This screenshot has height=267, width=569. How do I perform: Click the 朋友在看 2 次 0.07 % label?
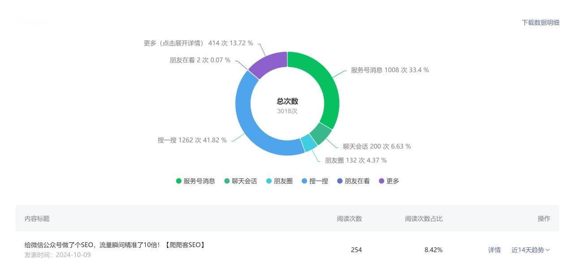point(200,60)
